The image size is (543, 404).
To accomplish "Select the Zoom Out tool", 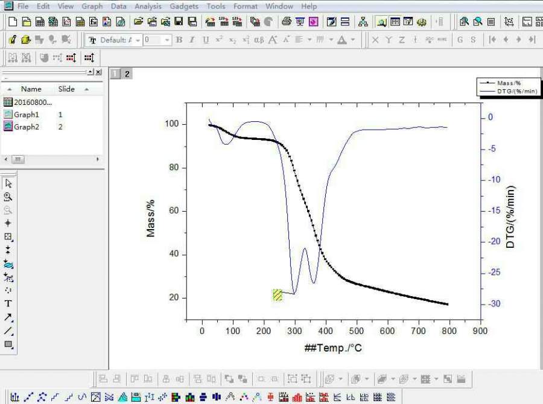I will 8,210.
